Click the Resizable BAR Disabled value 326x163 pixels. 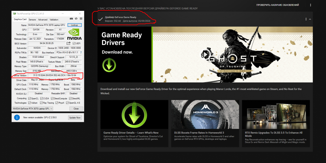73,93
